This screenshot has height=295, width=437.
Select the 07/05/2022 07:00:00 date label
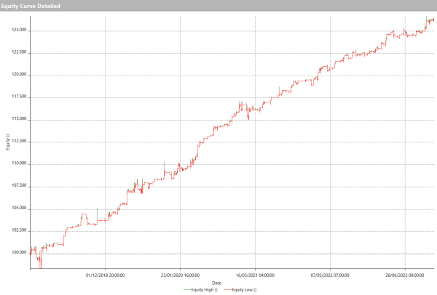330,275
